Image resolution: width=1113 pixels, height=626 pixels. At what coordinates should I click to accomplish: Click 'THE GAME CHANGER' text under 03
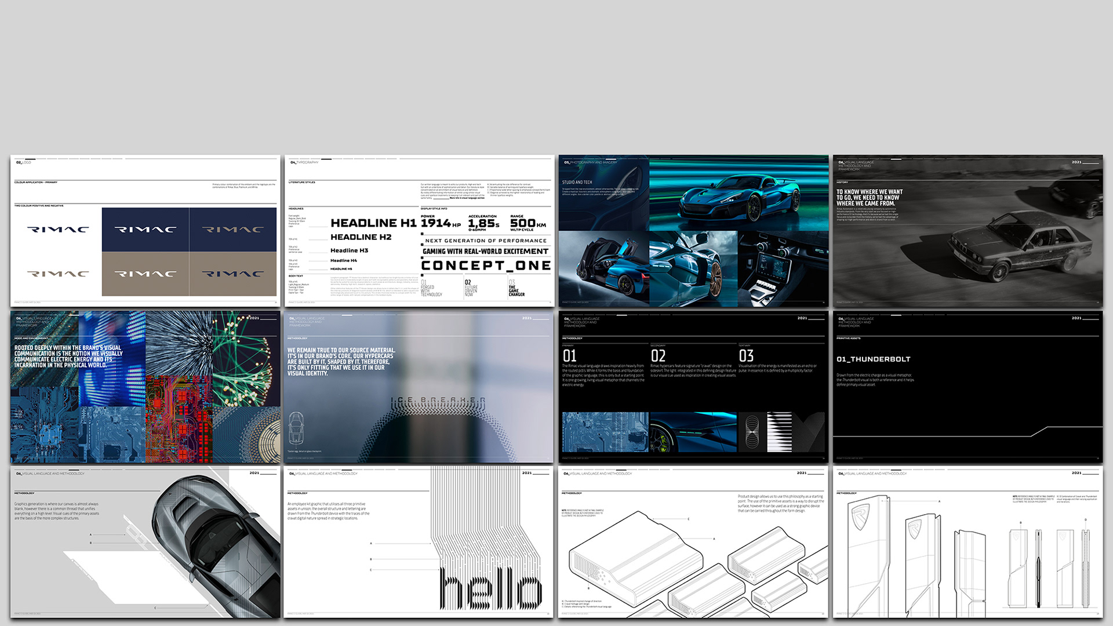point(517,291)
